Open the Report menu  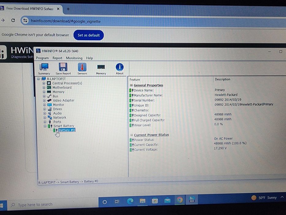(x=57, y=58)
